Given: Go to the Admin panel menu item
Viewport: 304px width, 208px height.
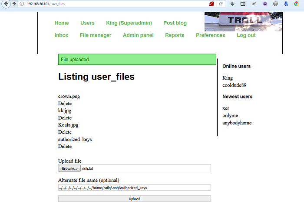Looking at the screenshot, I should click(138, 35).
